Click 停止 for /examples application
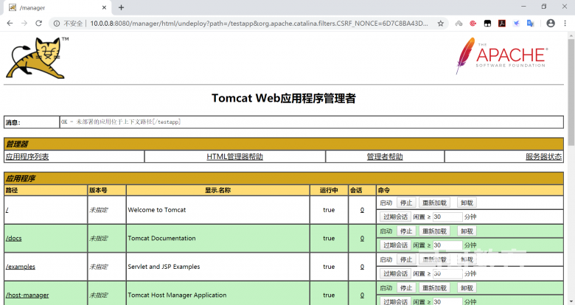The width and height of the screenshot is (575, 305). pos(406,259)
